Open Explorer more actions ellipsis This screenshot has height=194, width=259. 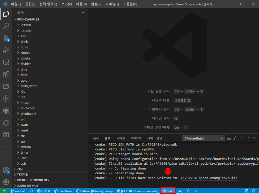coord(82,12)
